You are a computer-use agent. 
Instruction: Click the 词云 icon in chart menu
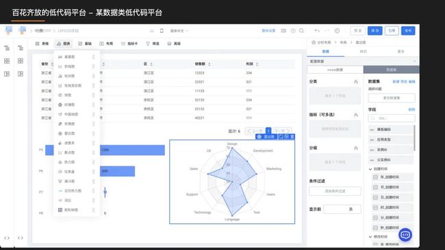click(60, 200)
